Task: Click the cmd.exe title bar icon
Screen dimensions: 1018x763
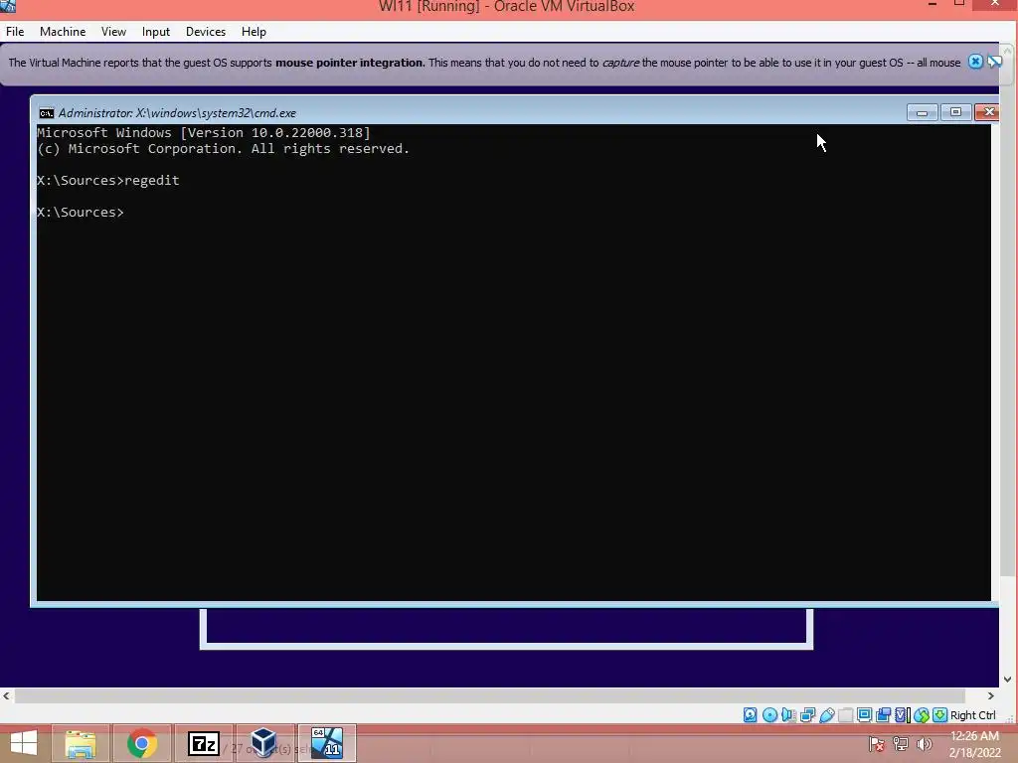Action: [46, 113]
